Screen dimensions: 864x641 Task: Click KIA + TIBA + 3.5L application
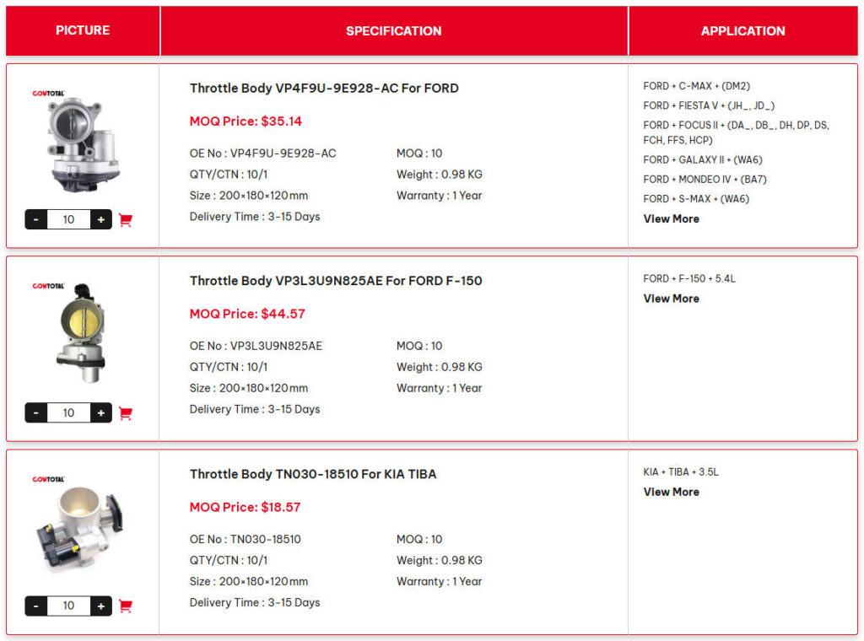[x=681, y=472]
